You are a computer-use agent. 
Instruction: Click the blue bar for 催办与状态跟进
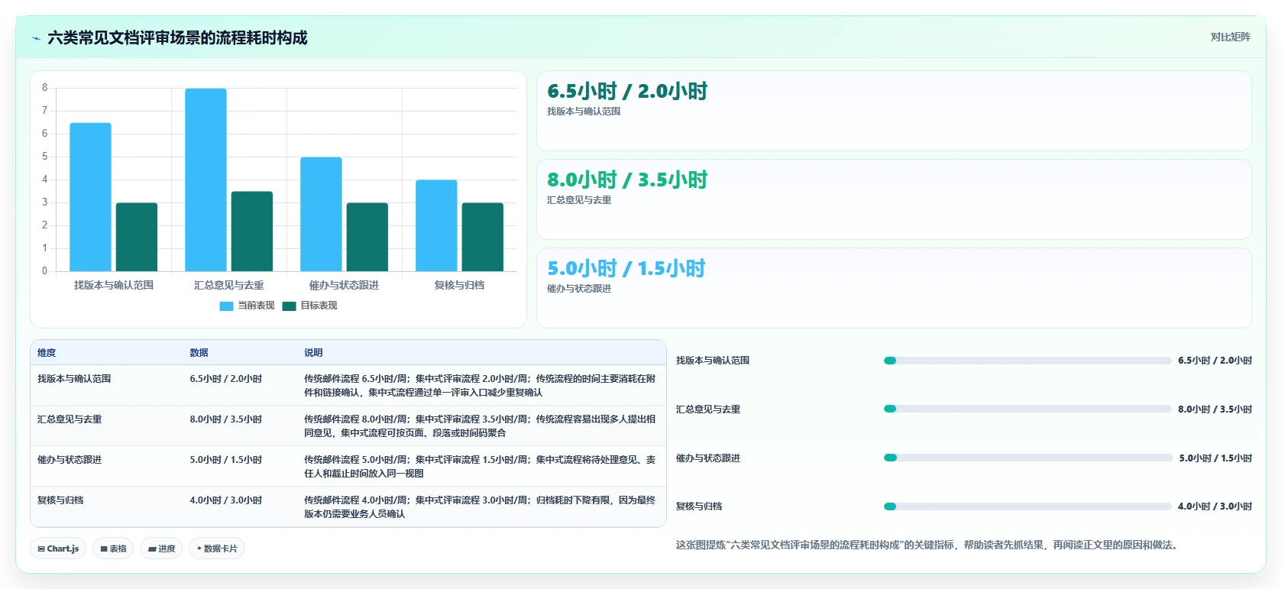coord(321,214)
